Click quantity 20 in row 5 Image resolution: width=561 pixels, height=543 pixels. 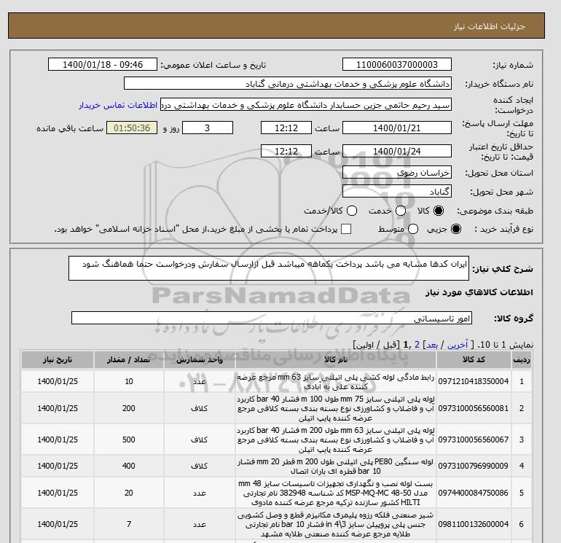[129, 493]
